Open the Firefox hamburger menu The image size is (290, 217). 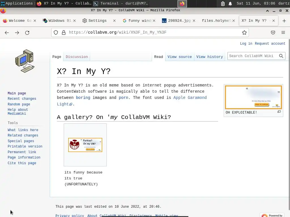pos(283,32)
